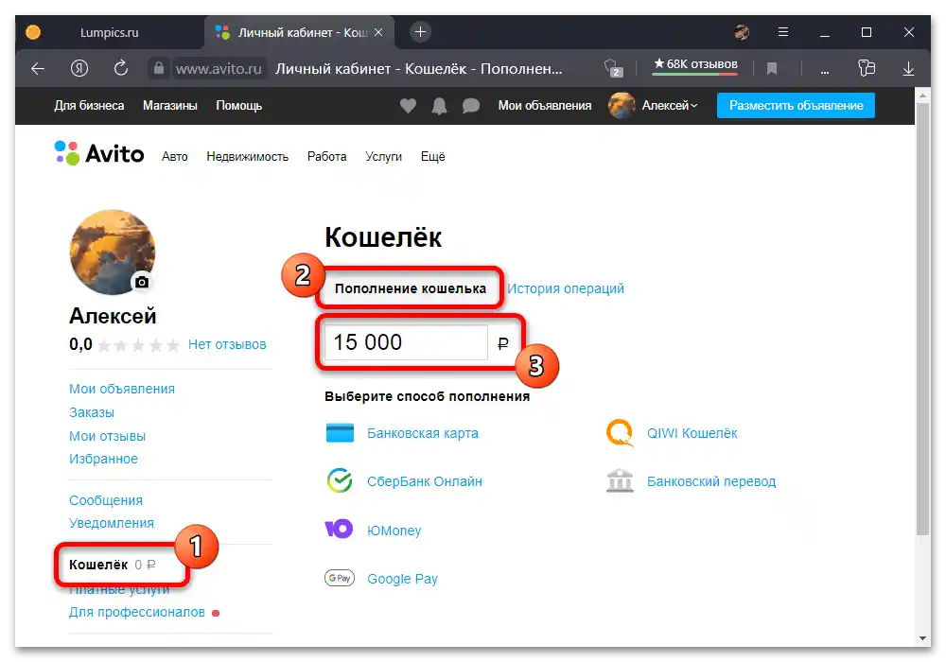This screenshot has height=662, width=946.
Task: Open Кошелёк 0 ₽ in sidebar
Action: coord(113,565)
